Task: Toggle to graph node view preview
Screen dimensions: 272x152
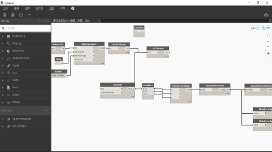Action: pyautogui.click(x=266, y=28)
